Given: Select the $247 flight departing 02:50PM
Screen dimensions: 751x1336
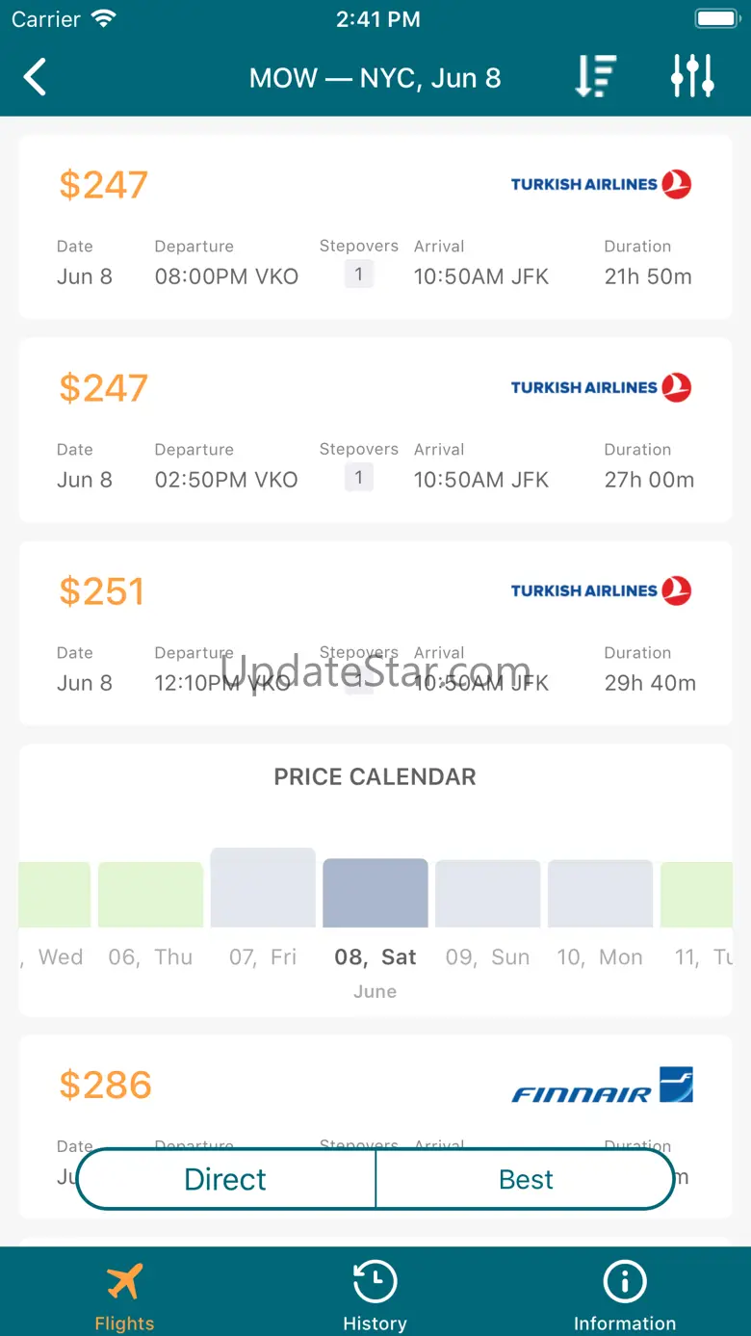Looking at the screenshot, I should [375, 430].
